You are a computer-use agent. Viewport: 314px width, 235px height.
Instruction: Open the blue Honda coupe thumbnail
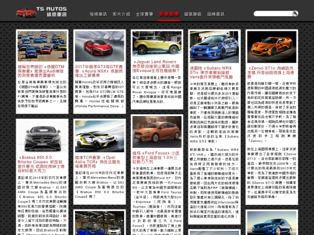pyautogui.click(x=272, y=223)
